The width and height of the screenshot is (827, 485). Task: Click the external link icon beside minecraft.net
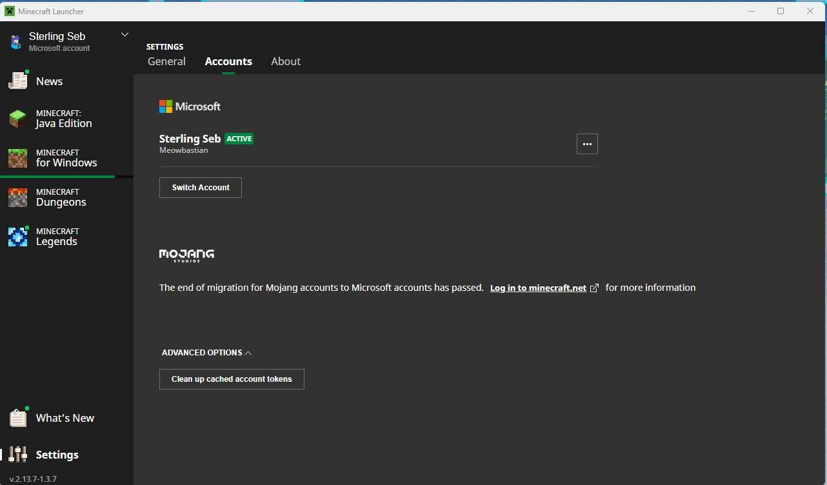[x=594, y=288]
